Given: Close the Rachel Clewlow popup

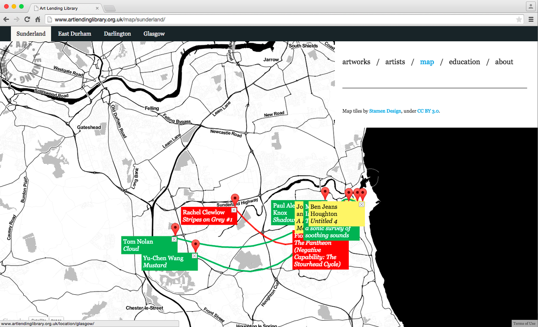Looking at the screenshot, I should (x=234, y=210).
